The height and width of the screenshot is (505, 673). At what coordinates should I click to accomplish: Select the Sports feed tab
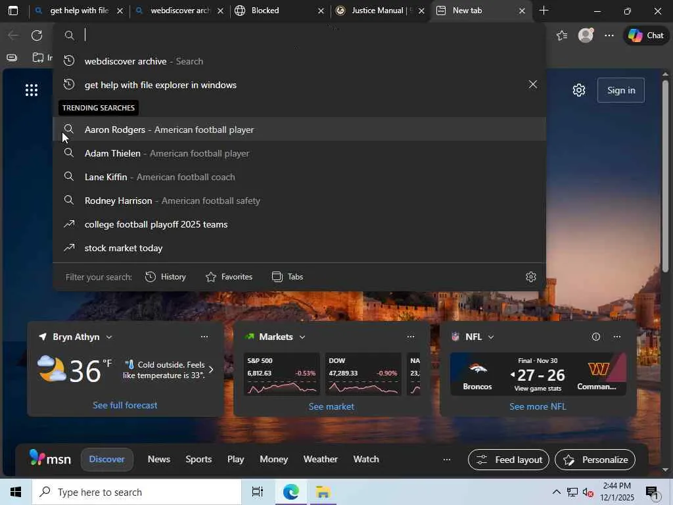pos(198,460)
